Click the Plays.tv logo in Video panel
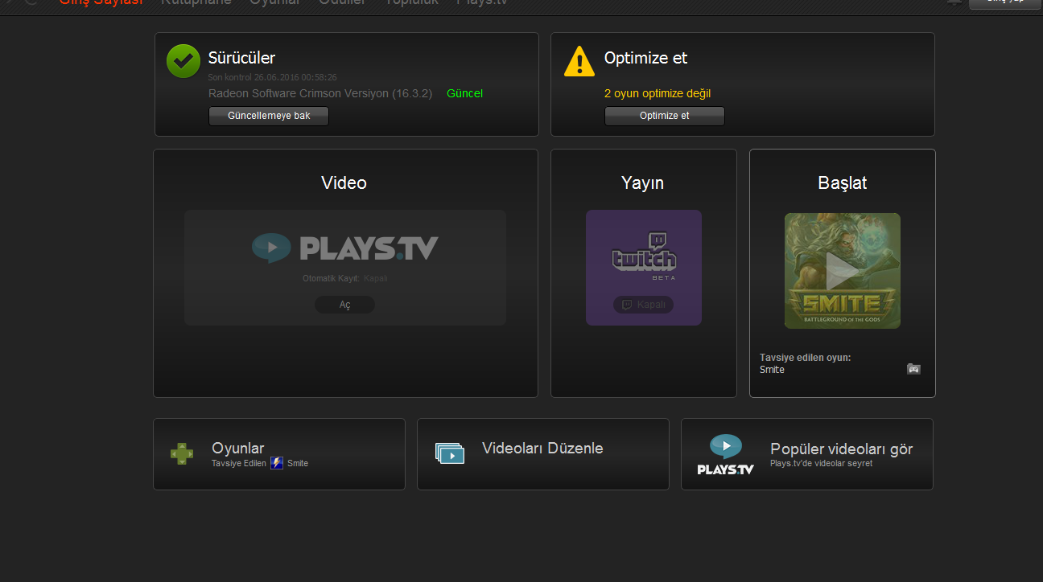 tap(345, 248)
